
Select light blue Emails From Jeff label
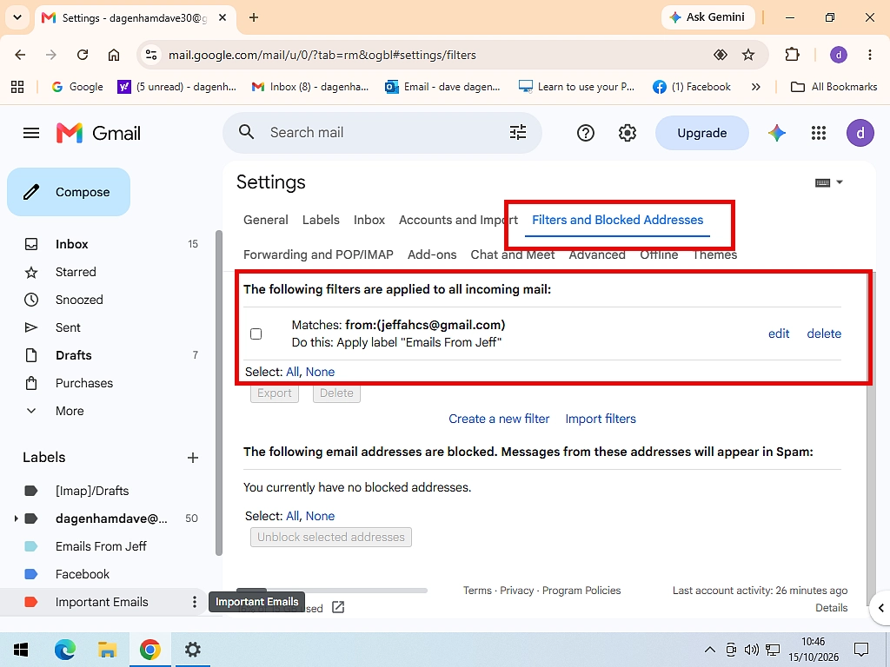(101, 546)
